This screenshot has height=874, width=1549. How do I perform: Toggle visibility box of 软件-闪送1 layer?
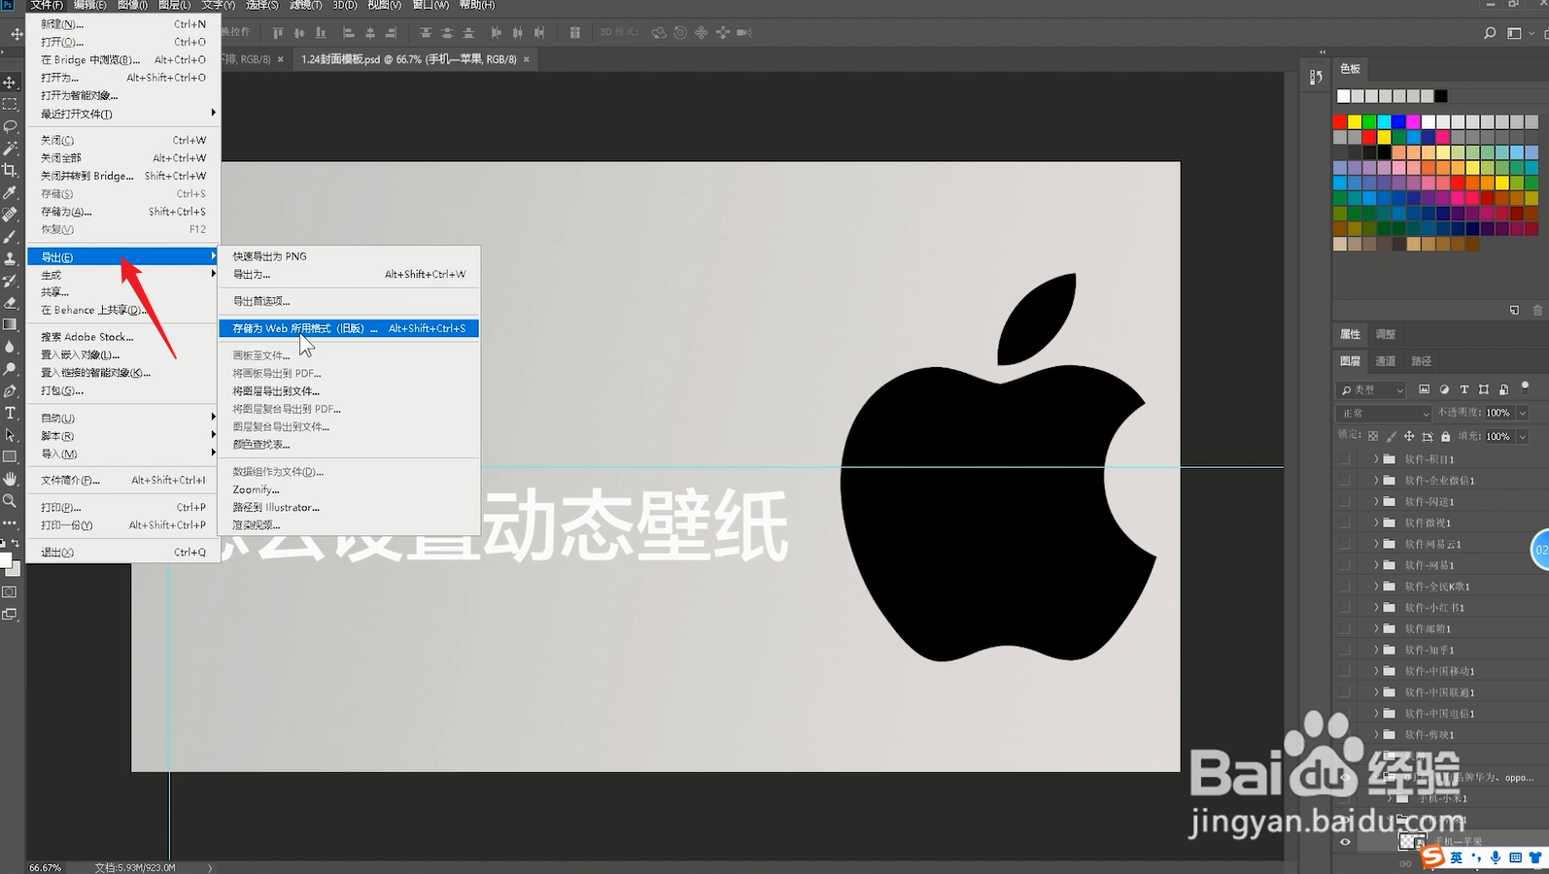coord(1345,502)
